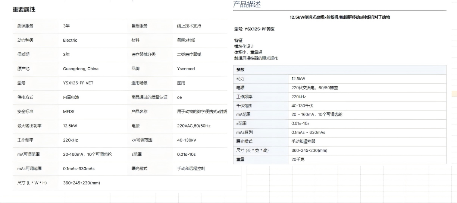The image size is (457, 203).
Task: Click the YSX125-PF VET model value
Action: point(78,83)
